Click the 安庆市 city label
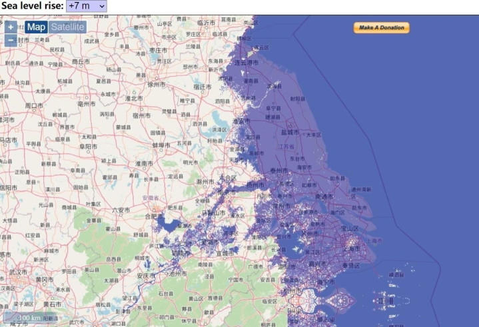Image resolution: width=479 pixels, height=327 pixels. point(147,276)
